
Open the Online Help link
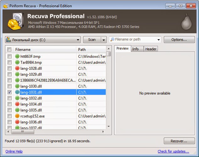click(x=14, y=151)
